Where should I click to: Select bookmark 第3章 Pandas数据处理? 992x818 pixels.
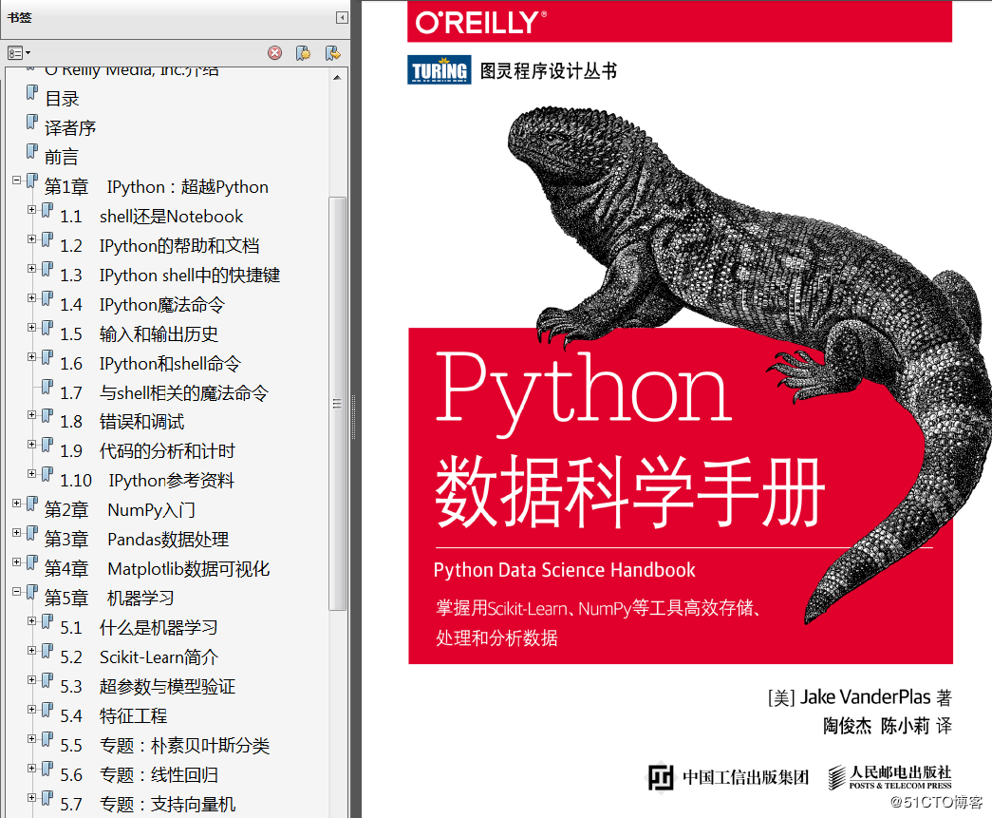137,540
